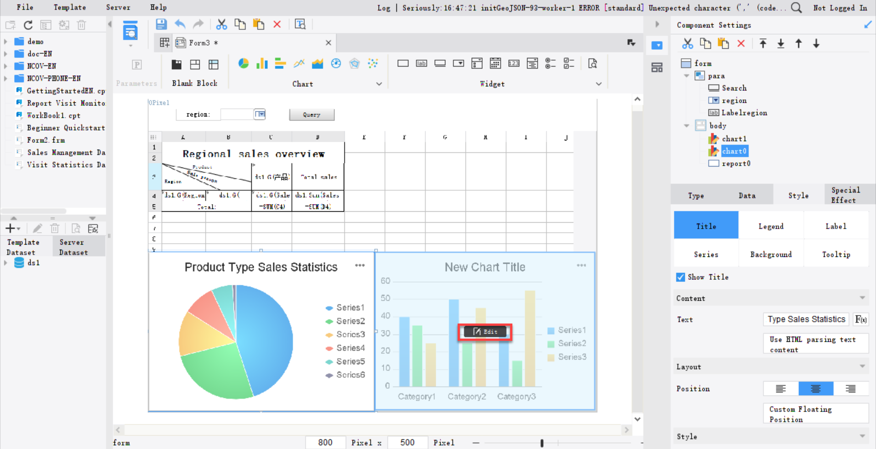Screen dimensions: 876x449
Task: Collapse the body node in component tree
Action: click(686, 125)
